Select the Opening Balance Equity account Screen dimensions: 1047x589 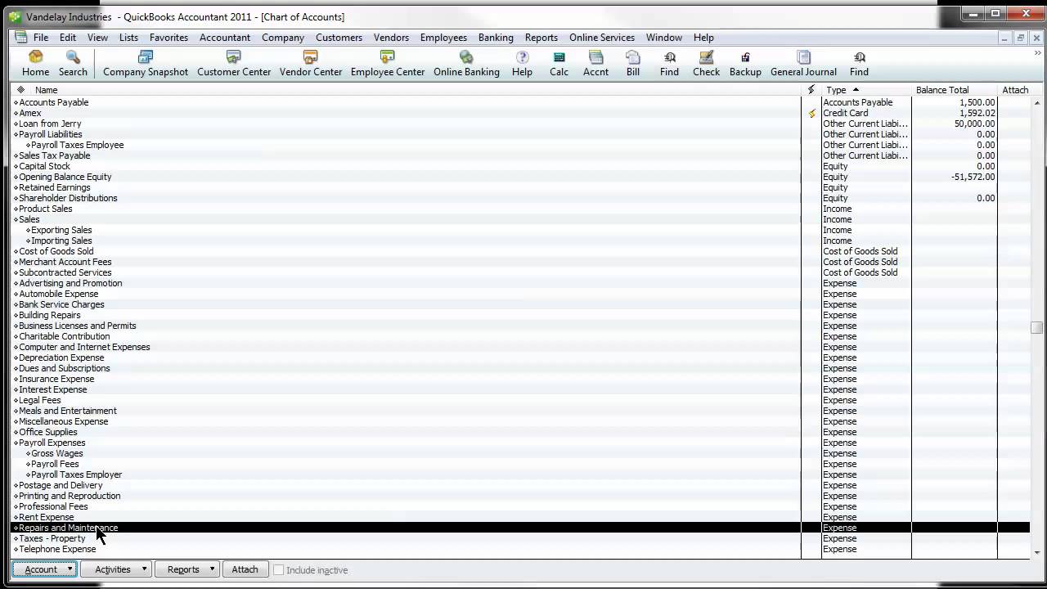click(x=520, y=177)
